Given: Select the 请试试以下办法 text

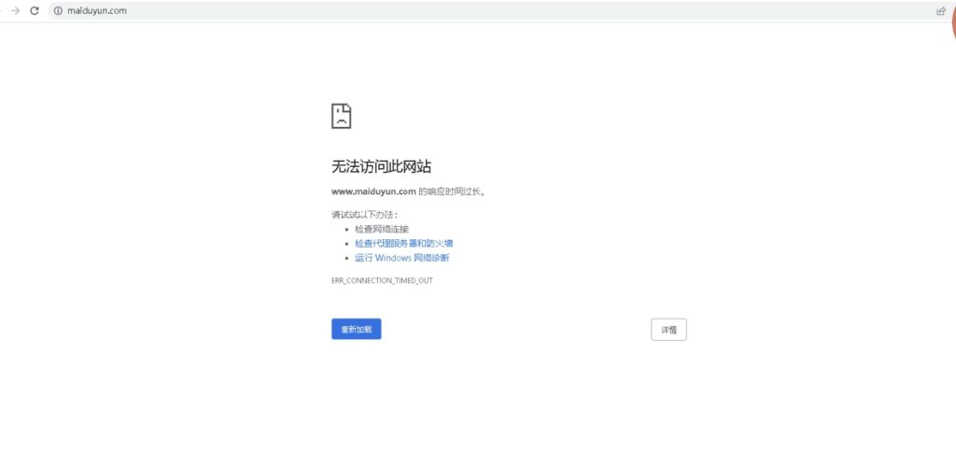Looking at the screenshot, I should [x=365, y=215].
